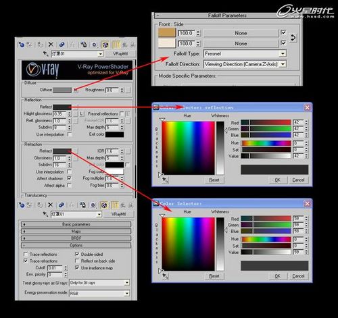The width and height of the screenshot is (338, 318).
Task: Open material name dropdown above Basic parameters rollout
Action: pyautogui.click(x=99, y=215)
